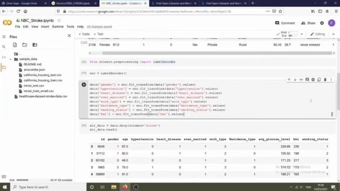Click Colab logo

(7, 23)
